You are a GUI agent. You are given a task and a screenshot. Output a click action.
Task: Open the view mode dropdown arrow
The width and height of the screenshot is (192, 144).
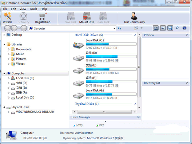pyautogui.click(x=141, y=28)
